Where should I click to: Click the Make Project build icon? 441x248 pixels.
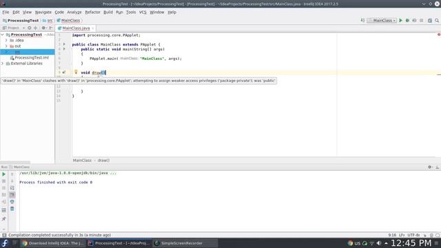coord(362,20)
